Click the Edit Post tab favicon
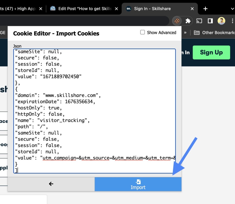Viewport: 235px width, 204px height. click(53, 8)
